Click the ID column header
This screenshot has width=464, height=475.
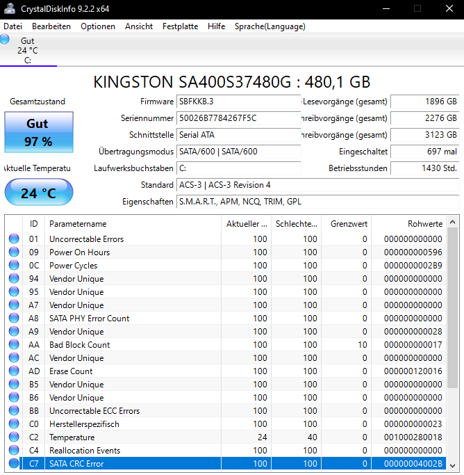point(33,223)
